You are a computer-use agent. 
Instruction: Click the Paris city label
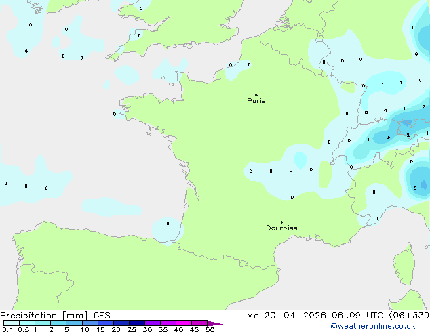click(x=256, y=101)
